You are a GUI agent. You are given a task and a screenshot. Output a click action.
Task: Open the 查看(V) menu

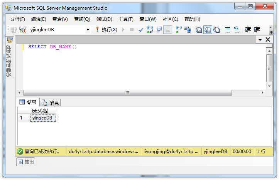[x=60, y=19]
